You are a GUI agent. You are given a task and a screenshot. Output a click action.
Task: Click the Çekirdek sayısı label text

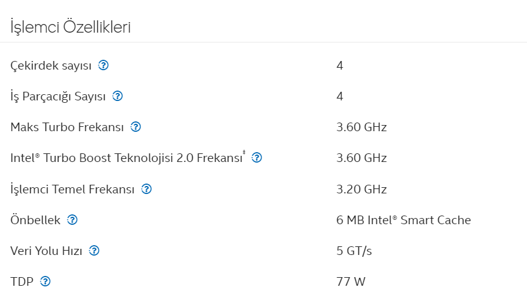[x=50, y=65]
